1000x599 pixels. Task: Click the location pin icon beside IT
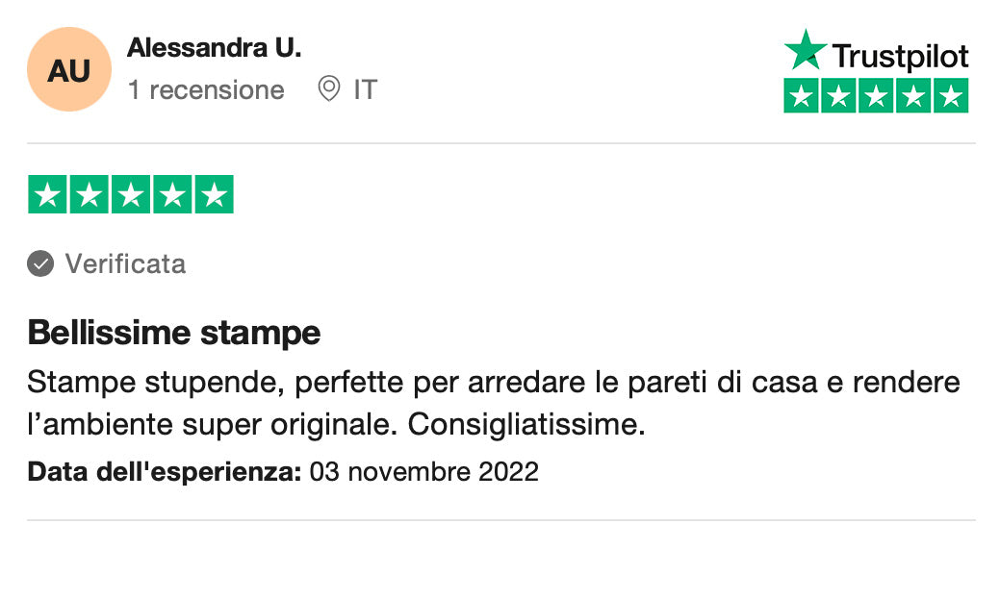(x=329, y=89)
